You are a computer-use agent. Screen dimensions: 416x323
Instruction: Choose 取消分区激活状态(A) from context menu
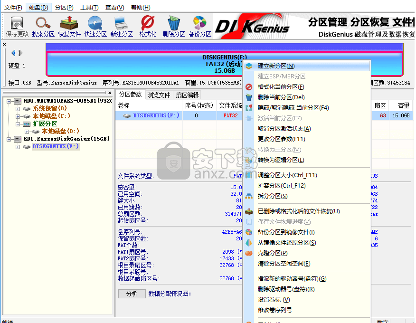(307, 128)
